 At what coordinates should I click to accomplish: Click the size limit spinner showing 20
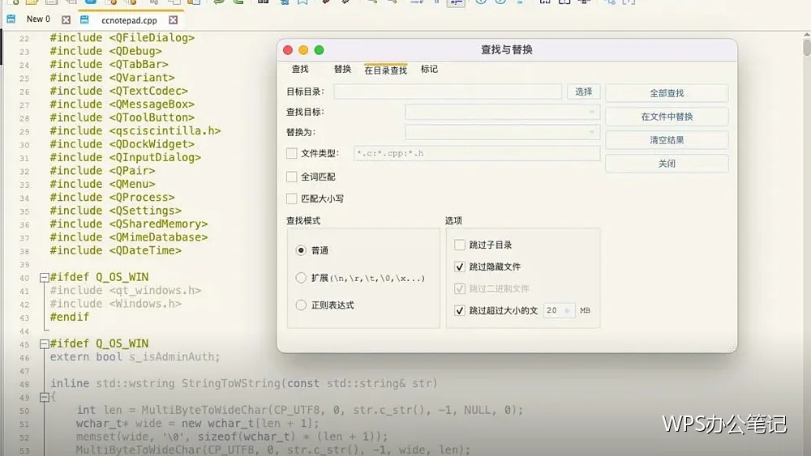tap(559, 310)
